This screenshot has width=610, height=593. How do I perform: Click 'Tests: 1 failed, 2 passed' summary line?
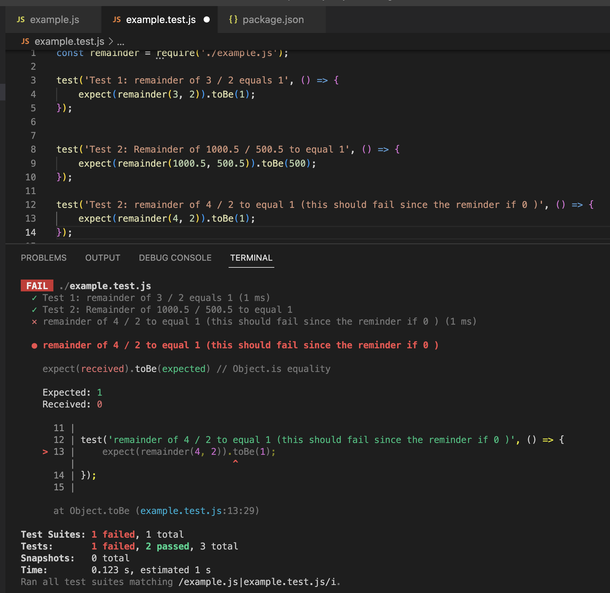pyautogui.click(x=129, y=546)
